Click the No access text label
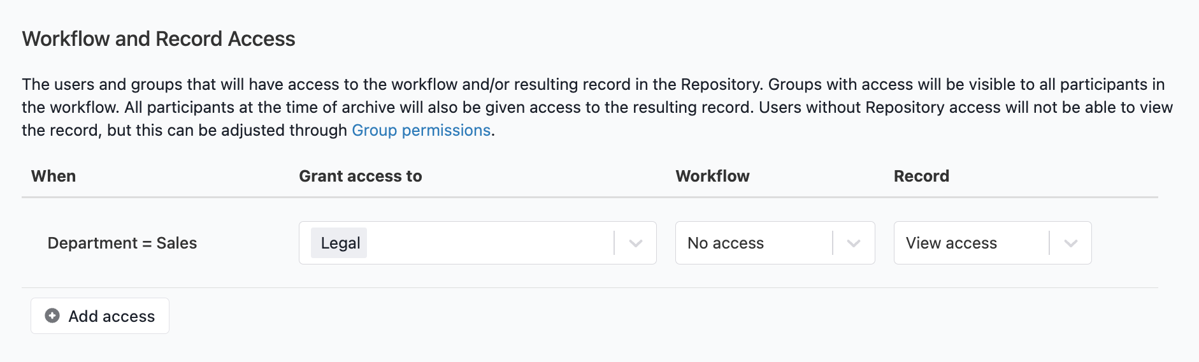The height and width of the screenshot is (362, 1199). (726, 243)
